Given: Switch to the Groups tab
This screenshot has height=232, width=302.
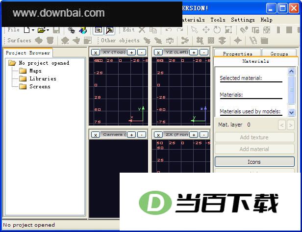Looking at the screenshot, I should pos(279,53).
